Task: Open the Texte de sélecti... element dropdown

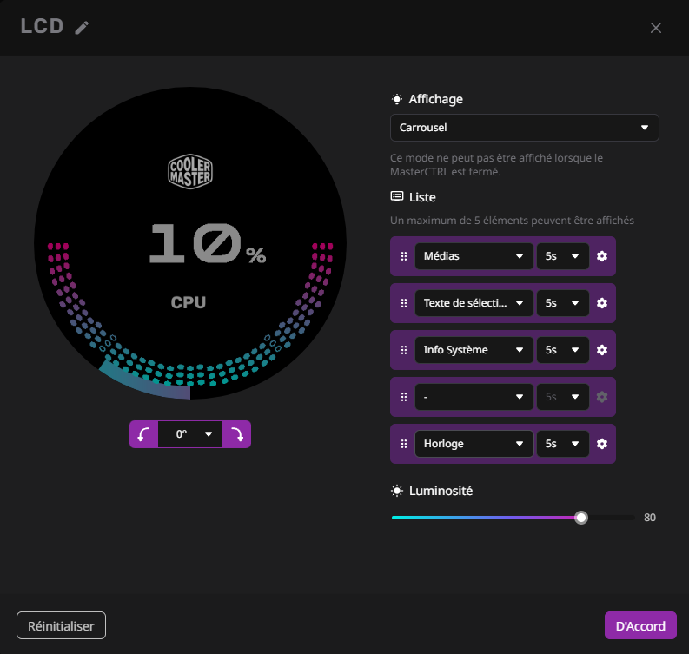Action: [474, 303]
